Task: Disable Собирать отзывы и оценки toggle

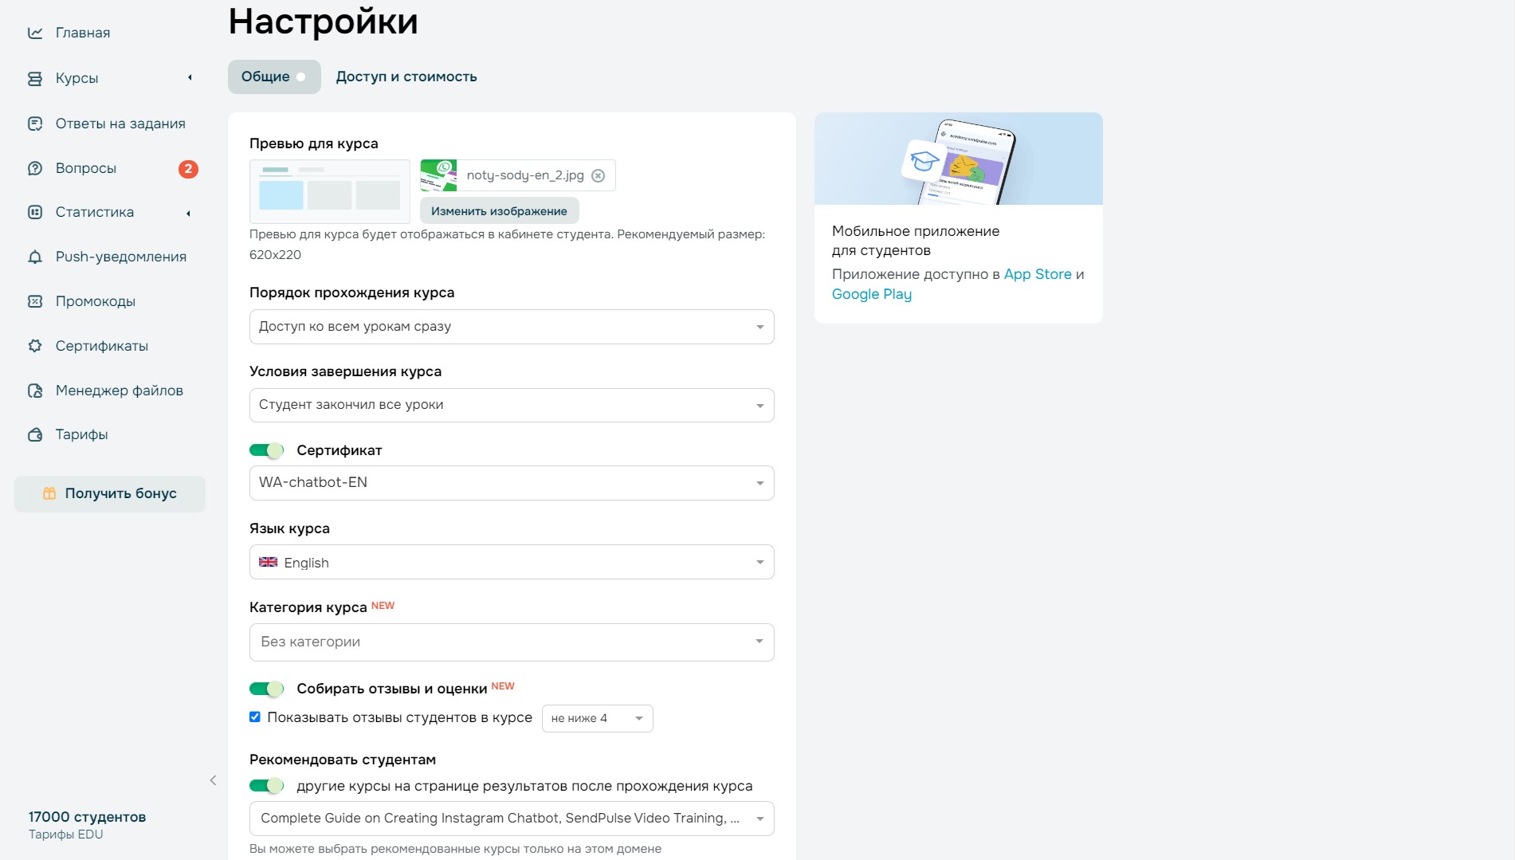Action: (x=266, y=689)
